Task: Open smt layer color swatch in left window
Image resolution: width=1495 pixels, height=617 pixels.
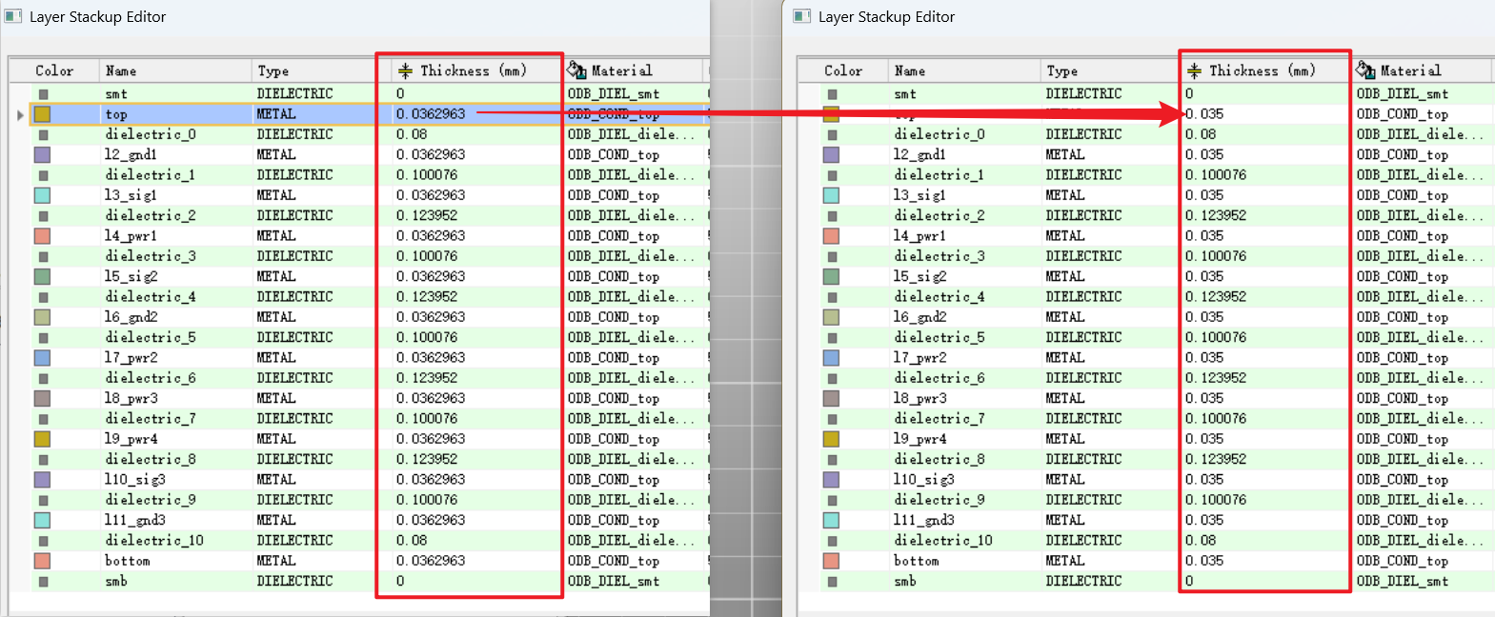Action: pyautogui.click(x=43, y=94)
